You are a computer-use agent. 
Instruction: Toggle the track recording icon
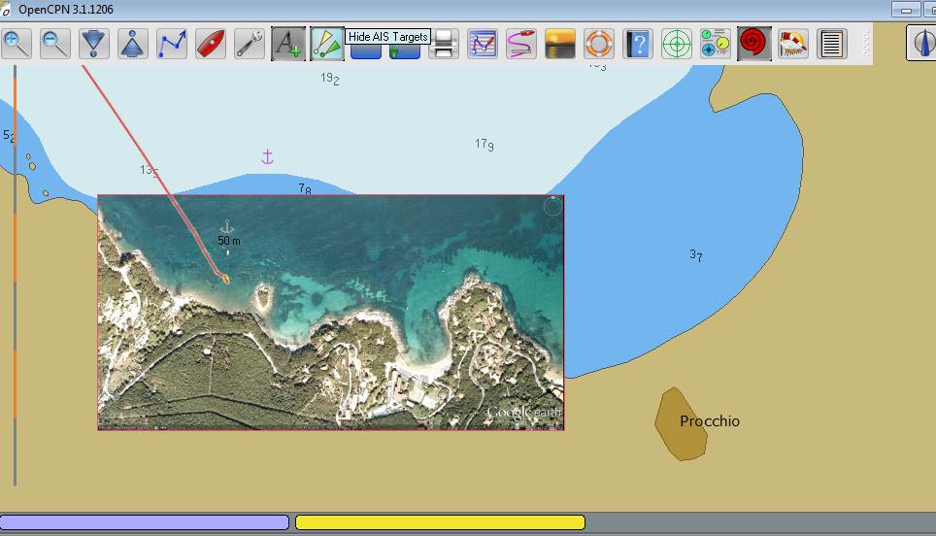(521, 44)
